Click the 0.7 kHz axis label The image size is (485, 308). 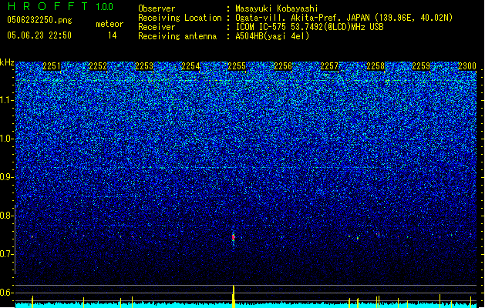[x=6, y=254]
